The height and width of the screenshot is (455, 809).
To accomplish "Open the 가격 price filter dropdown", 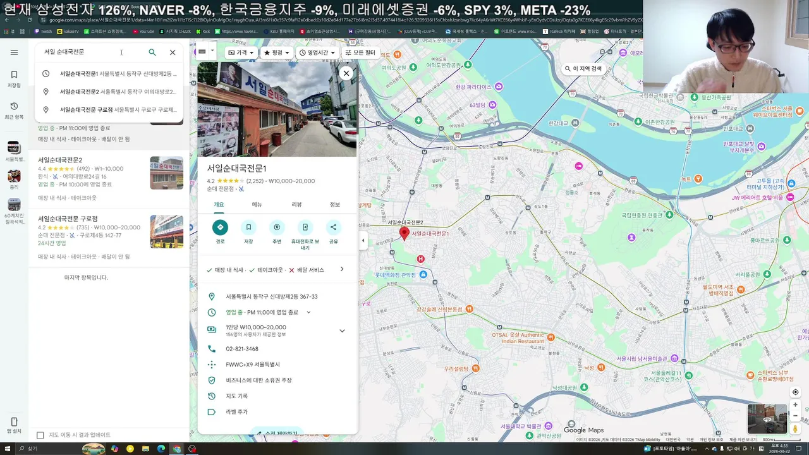I will tap(241, 52).
